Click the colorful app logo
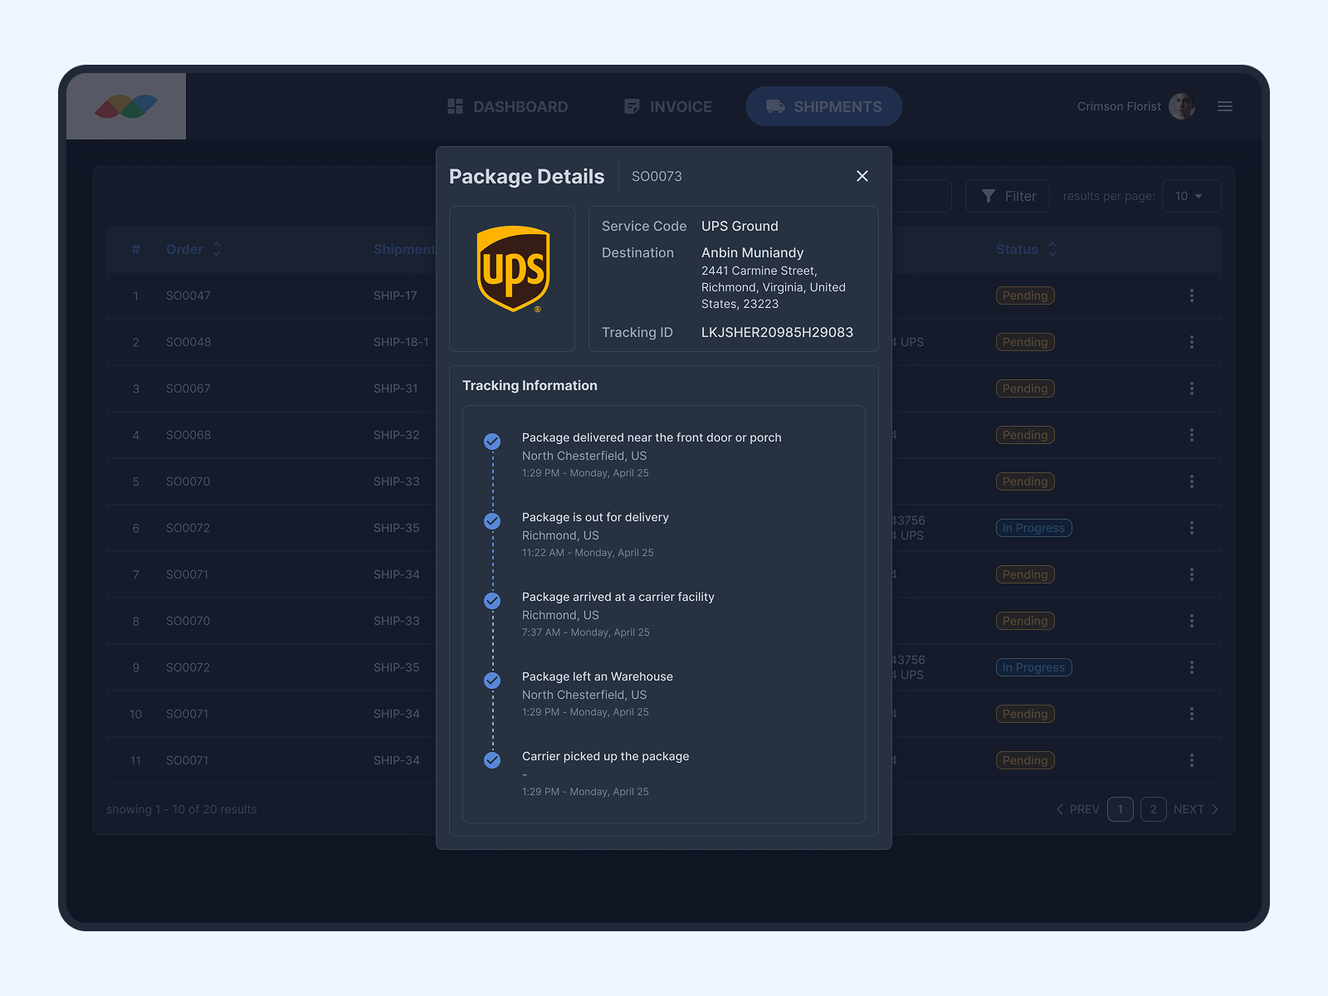 pyautogui.click(x=126, y=106)
